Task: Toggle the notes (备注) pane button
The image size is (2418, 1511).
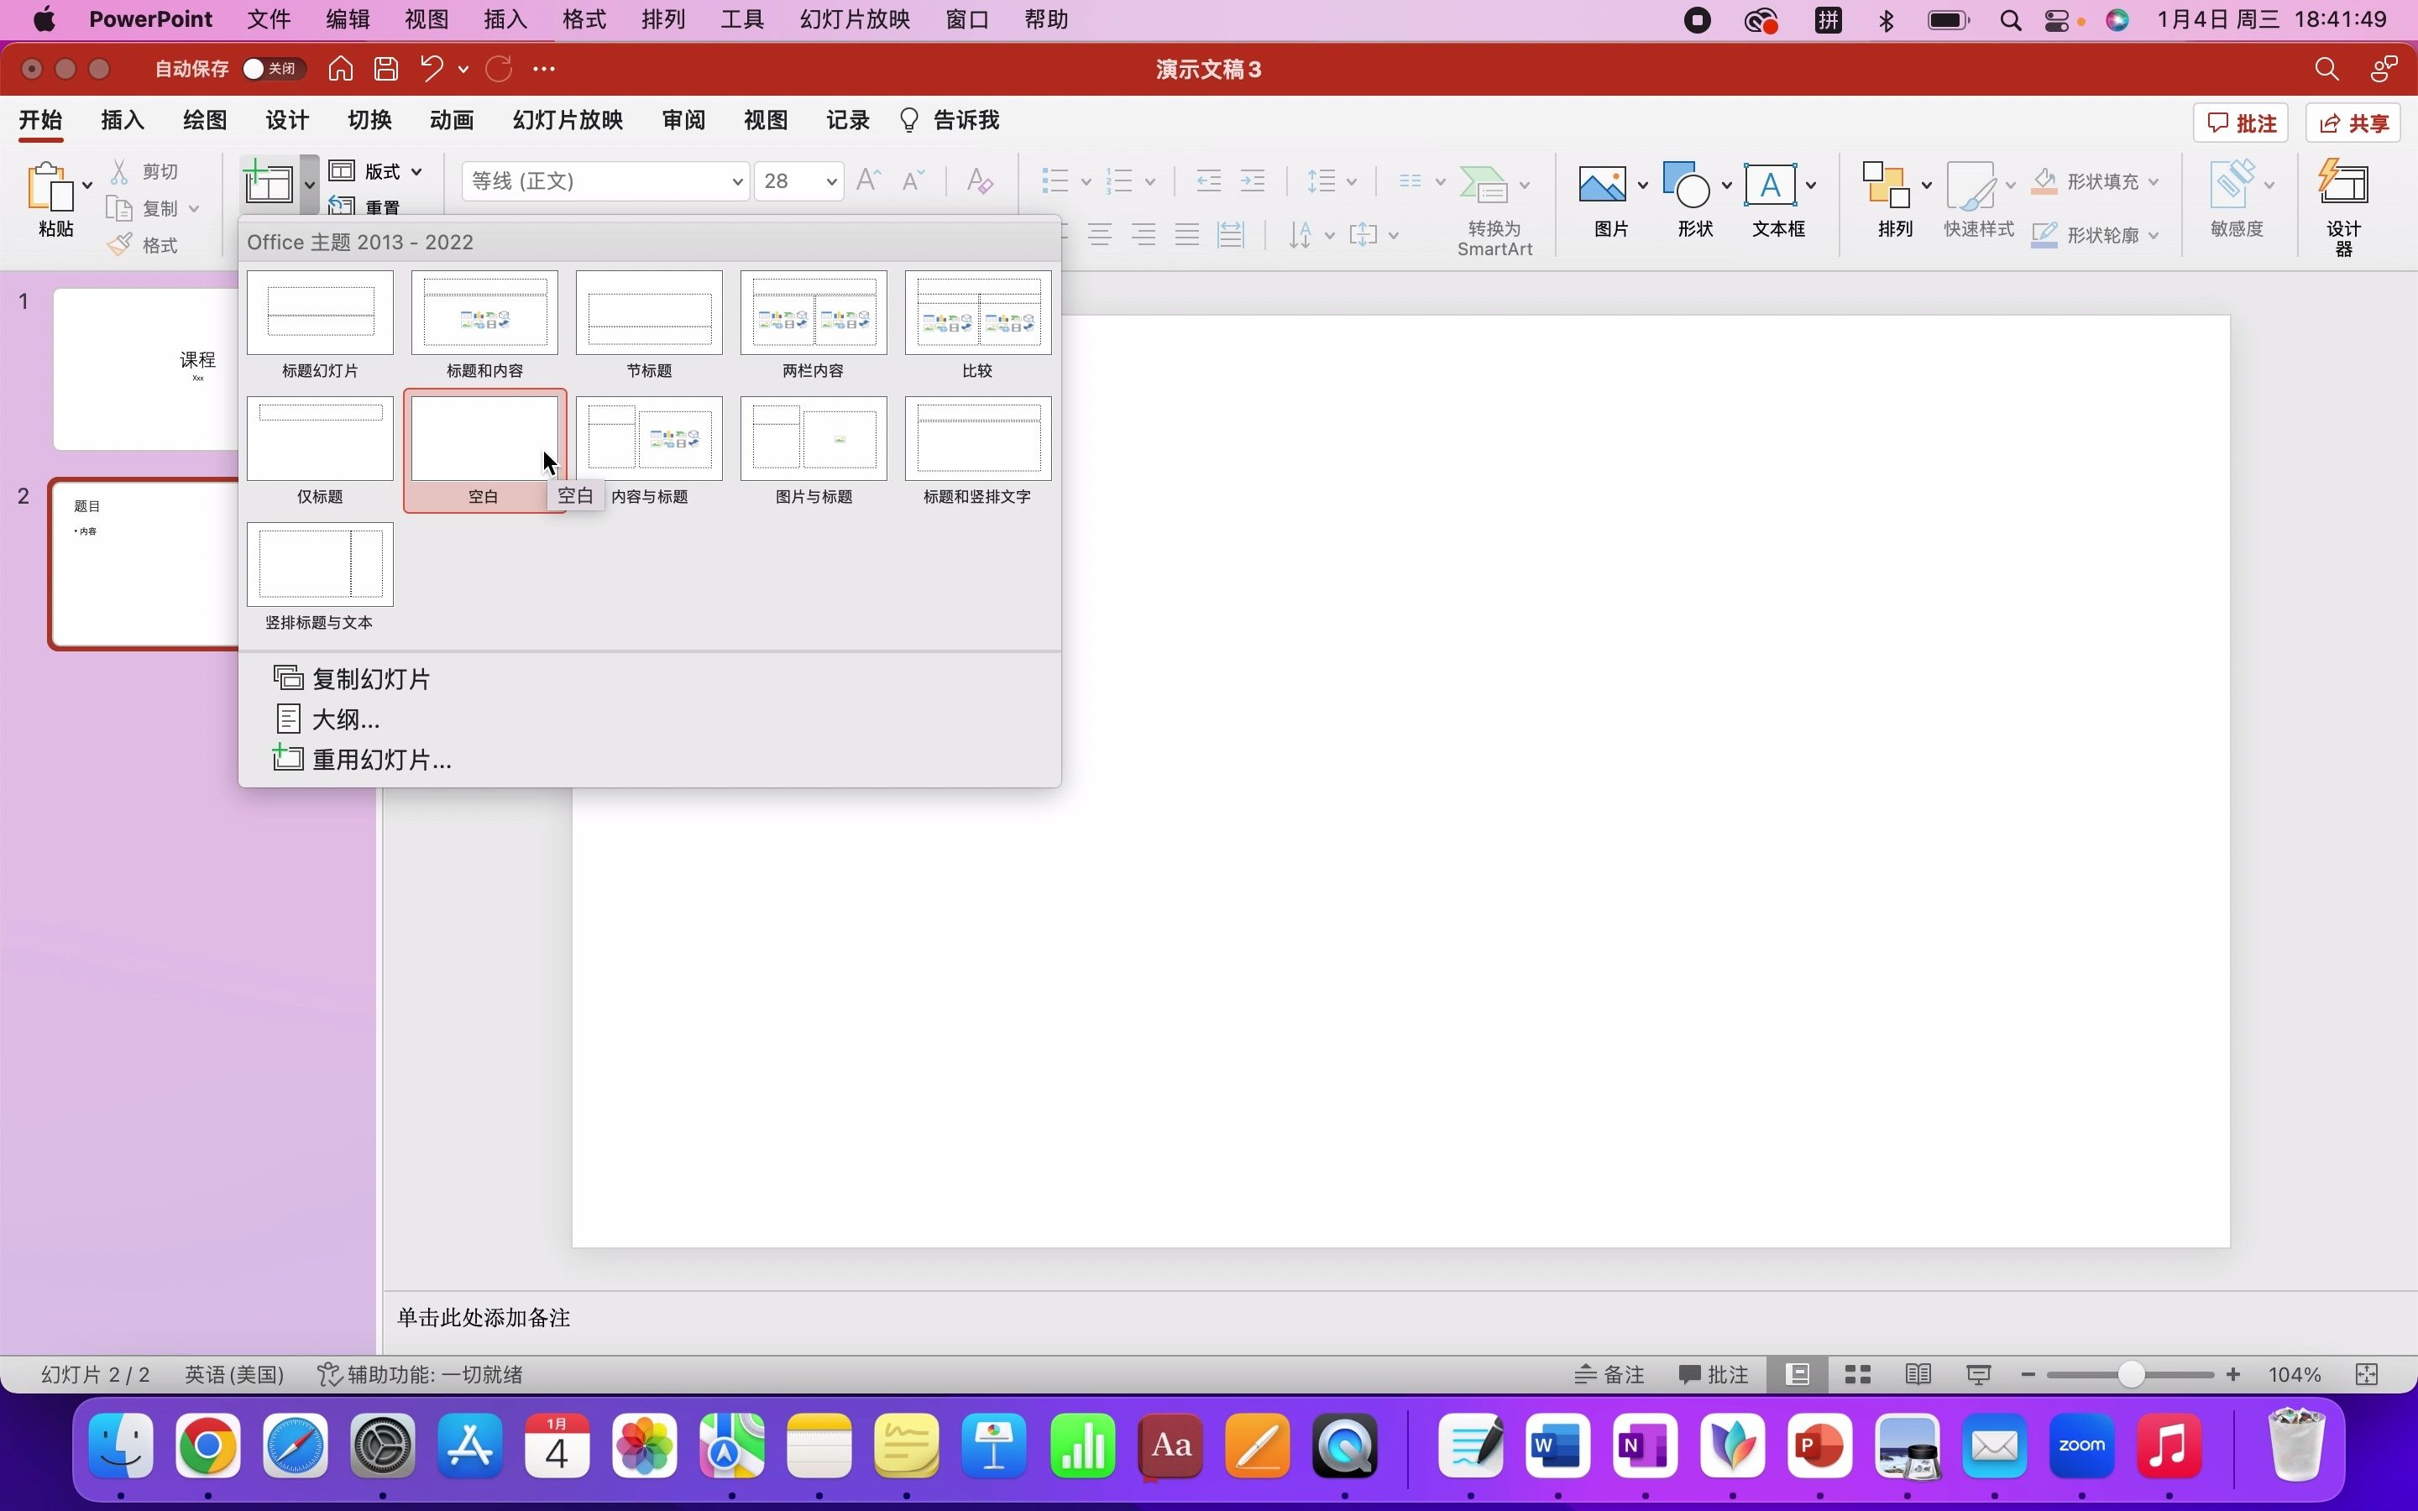Action: click(x=1609, y=1375)
